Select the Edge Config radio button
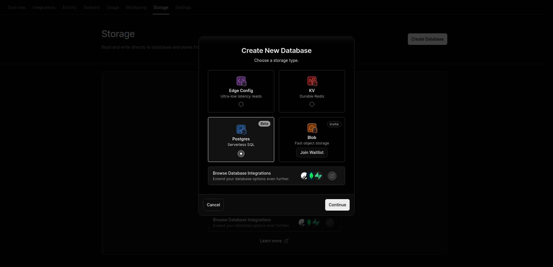The image size is (553, 267). coord(241,104)
